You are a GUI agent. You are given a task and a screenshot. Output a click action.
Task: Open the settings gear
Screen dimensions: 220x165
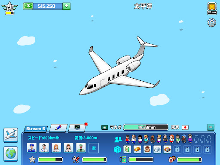point(212,22)
